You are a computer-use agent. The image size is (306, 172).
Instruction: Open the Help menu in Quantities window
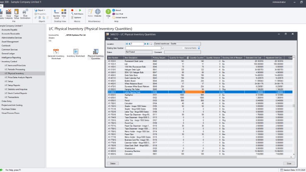tap(116, 38)
